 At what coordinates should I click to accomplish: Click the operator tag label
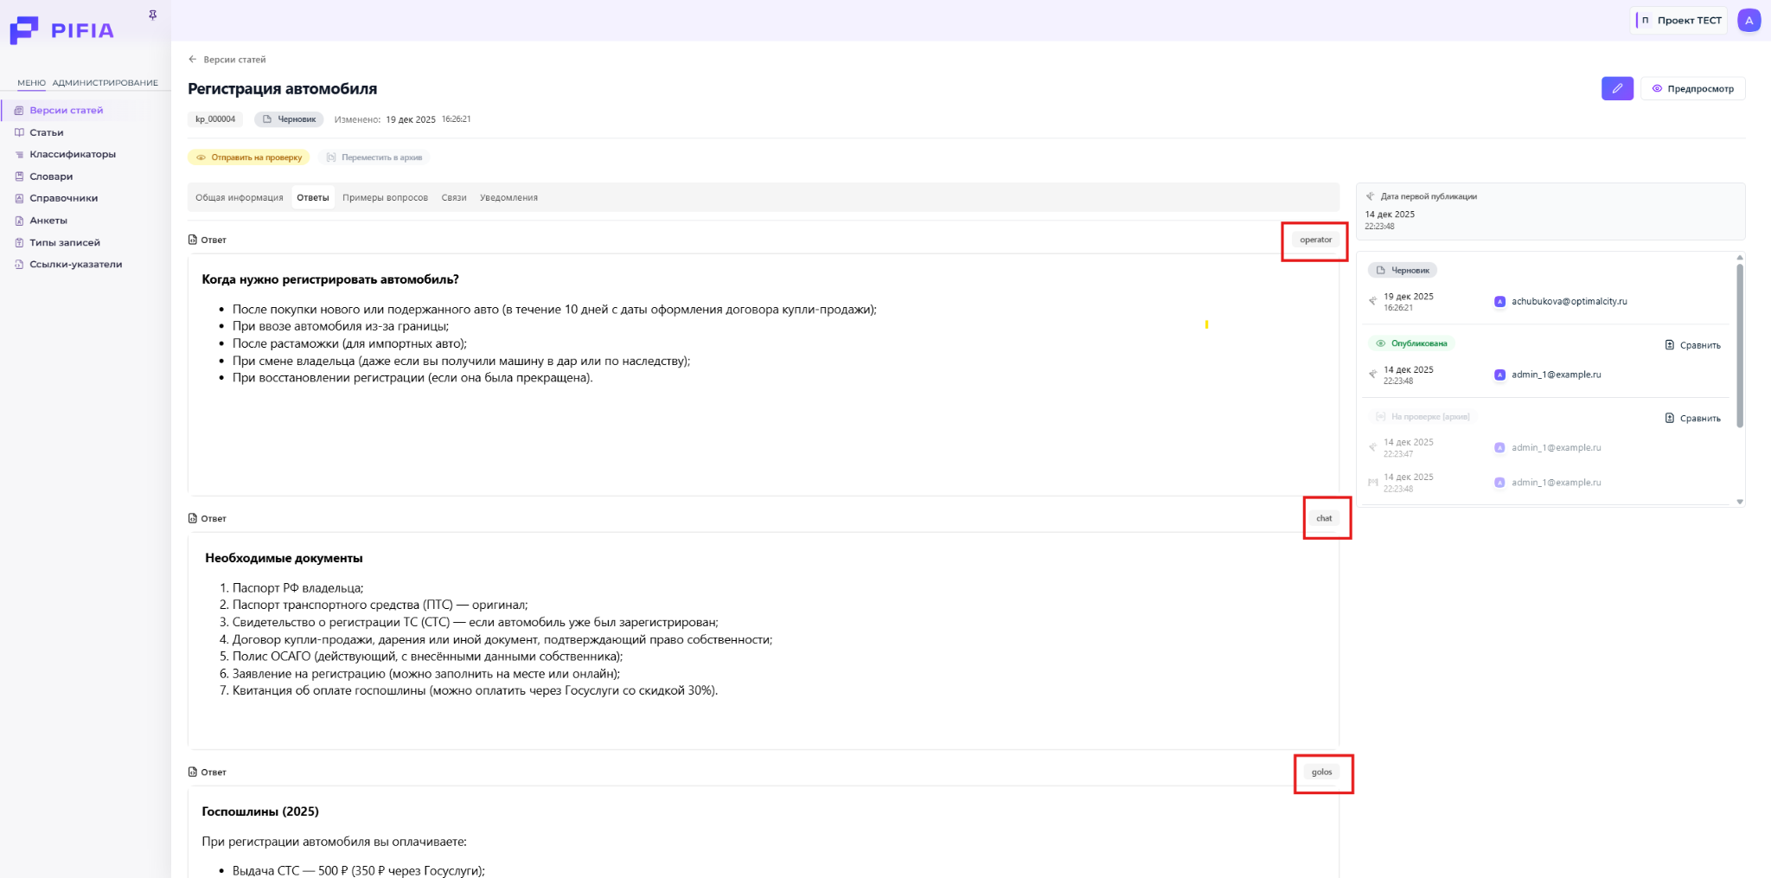(1315, 240)
